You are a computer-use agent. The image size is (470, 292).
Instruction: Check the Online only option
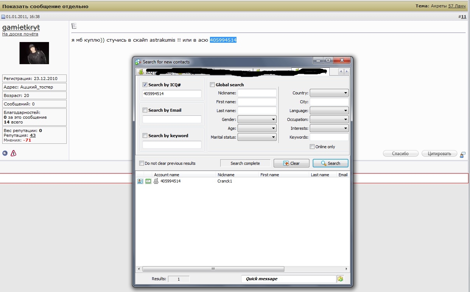(312, 147)
